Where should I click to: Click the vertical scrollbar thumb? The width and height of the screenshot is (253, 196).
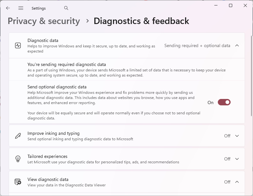pos(251,76)
